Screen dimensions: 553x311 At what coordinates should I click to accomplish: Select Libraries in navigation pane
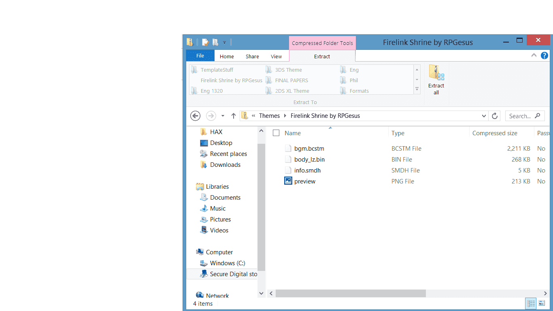point(217,187)
